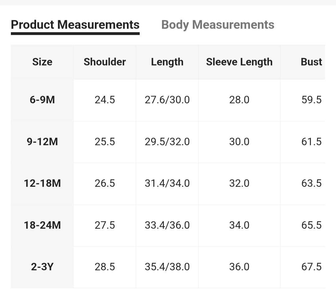Screen dimensions: 336x297
Task: Click sleeve length value 32.0 for 12-18M
Action: (239, 183)
